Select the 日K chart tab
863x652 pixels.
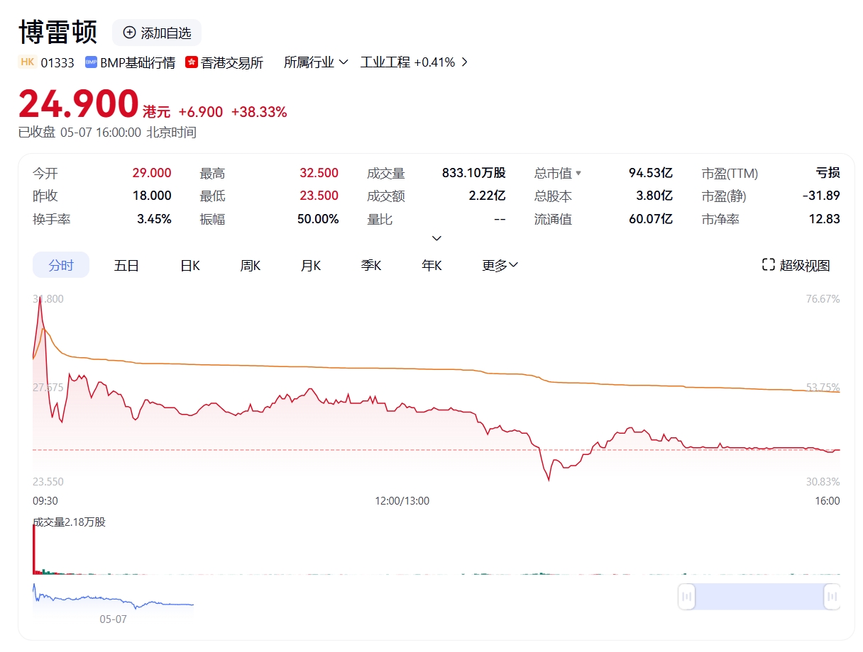tap(190, 265)
